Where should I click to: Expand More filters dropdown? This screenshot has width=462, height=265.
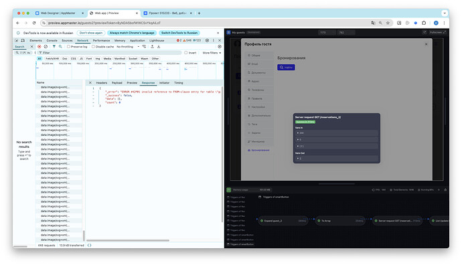tap(212, 53)
